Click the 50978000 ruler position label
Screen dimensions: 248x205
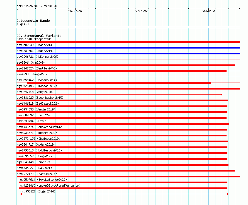click(x=142, y=11)
